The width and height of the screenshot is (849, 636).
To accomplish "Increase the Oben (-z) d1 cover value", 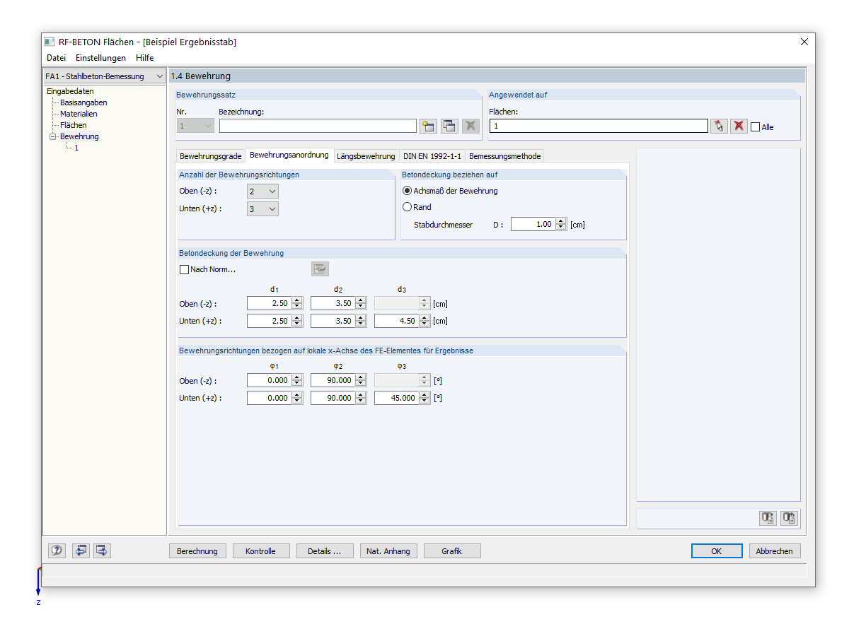I will 297,300.
